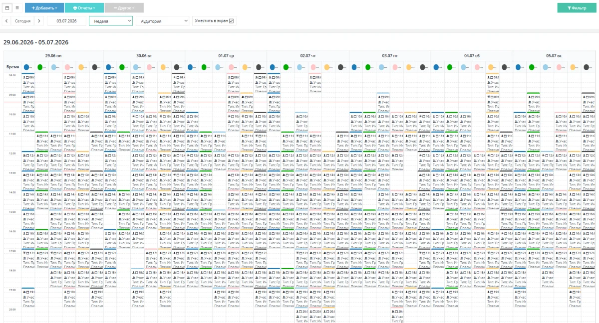This screenshot has width=599, height=323.
Task: Open 11:00 lesson in green room on 29.06
Action: coord(41,142)
